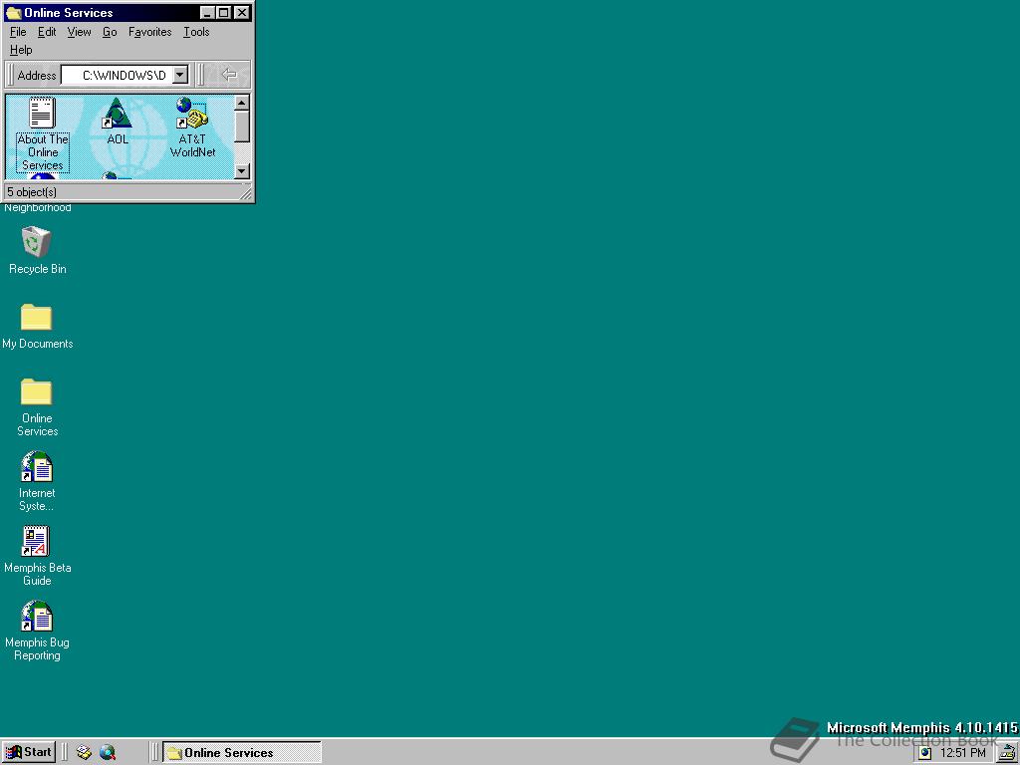The image size is (1020, 765).
Task: Open the File menu
Action: coord(18,32)
